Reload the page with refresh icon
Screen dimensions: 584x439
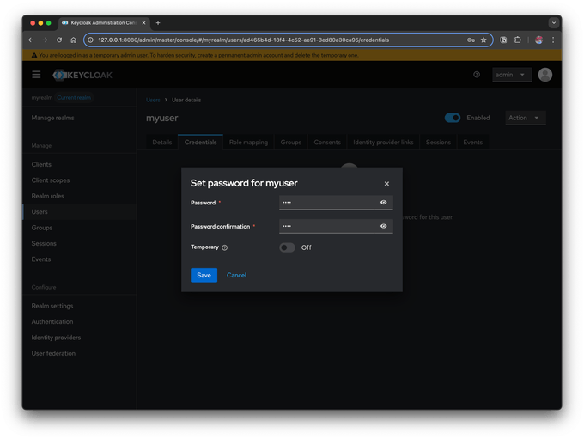coord(59,40)
